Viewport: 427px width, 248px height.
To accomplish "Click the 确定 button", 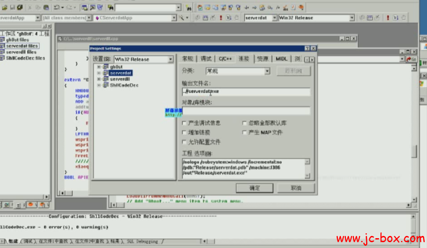I will pyautogui.click(x=254, y=188).
